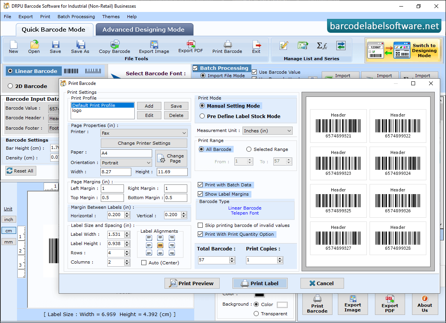This screenshot has width=446, height=323.
Task: Click Add print profile button
Action: click(149, 106)
